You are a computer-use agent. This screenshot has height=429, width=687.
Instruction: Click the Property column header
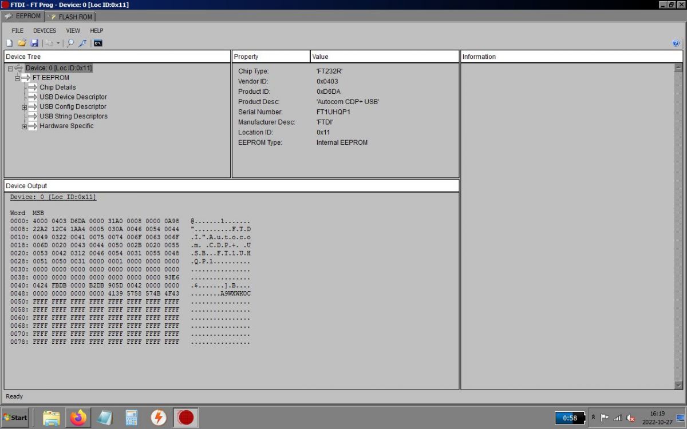(271, 57)
